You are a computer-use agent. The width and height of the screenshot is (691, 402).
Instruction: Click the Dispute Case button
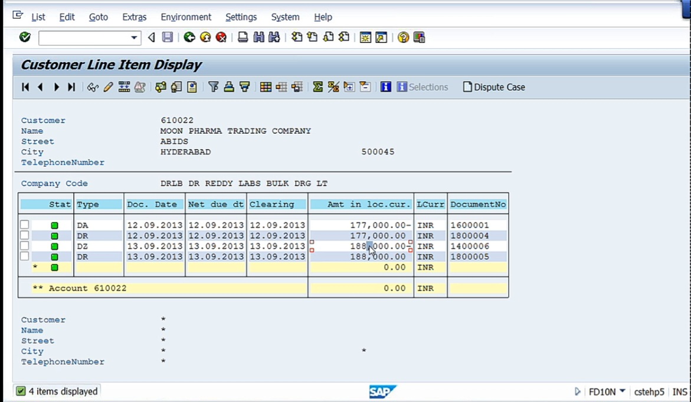(x=494, y=87)
